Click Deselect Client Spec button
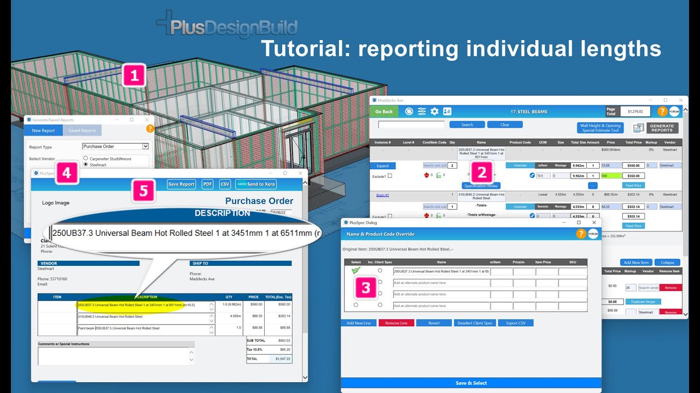700x393 pixels. pyautogui.click(x=475, y=323)
